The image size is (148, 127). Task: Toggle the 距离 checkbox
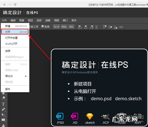tap(43, 26)
